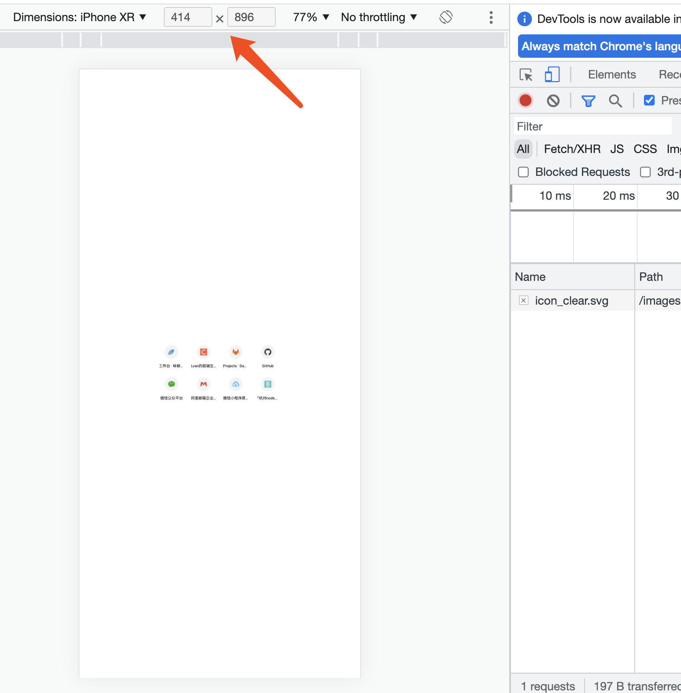Image resolution: width=681 pixels, height=693 pixels.
Task: Open the 微信公众平台 shortcut icon
Action: pos(171,384)
